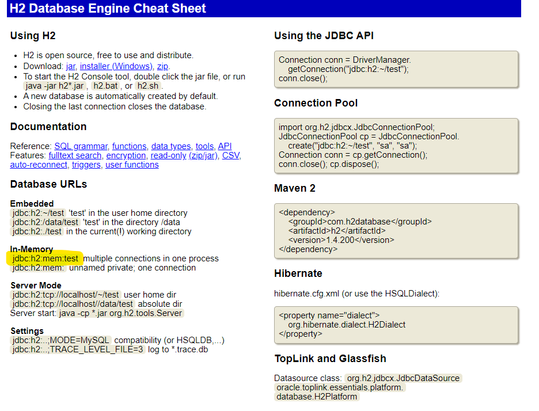
Task: Open the tools reference link
Action: [204, 146]
